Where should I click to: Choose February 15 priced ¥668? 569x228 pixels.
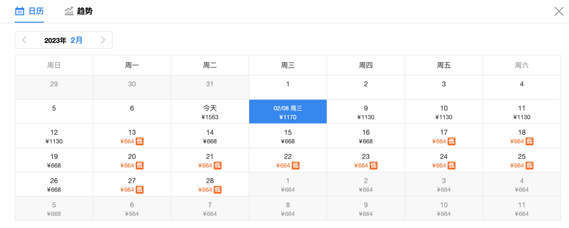click(288, 136)
